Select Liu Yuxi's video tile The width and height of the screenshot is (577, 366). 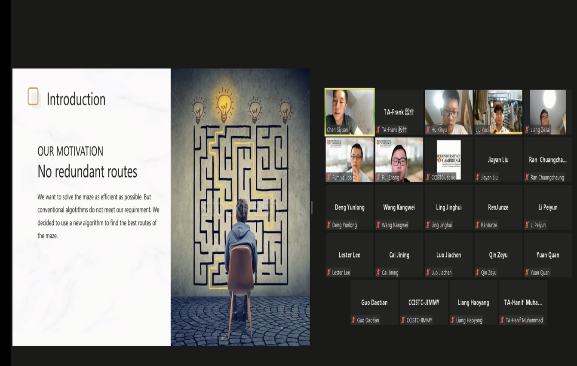click(x=498, y=111)
